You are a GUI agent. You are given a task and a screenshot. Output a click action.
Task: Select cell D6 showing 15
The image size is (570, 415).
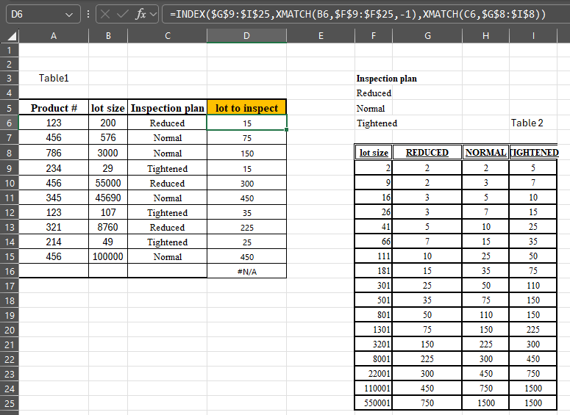point(246,123)
